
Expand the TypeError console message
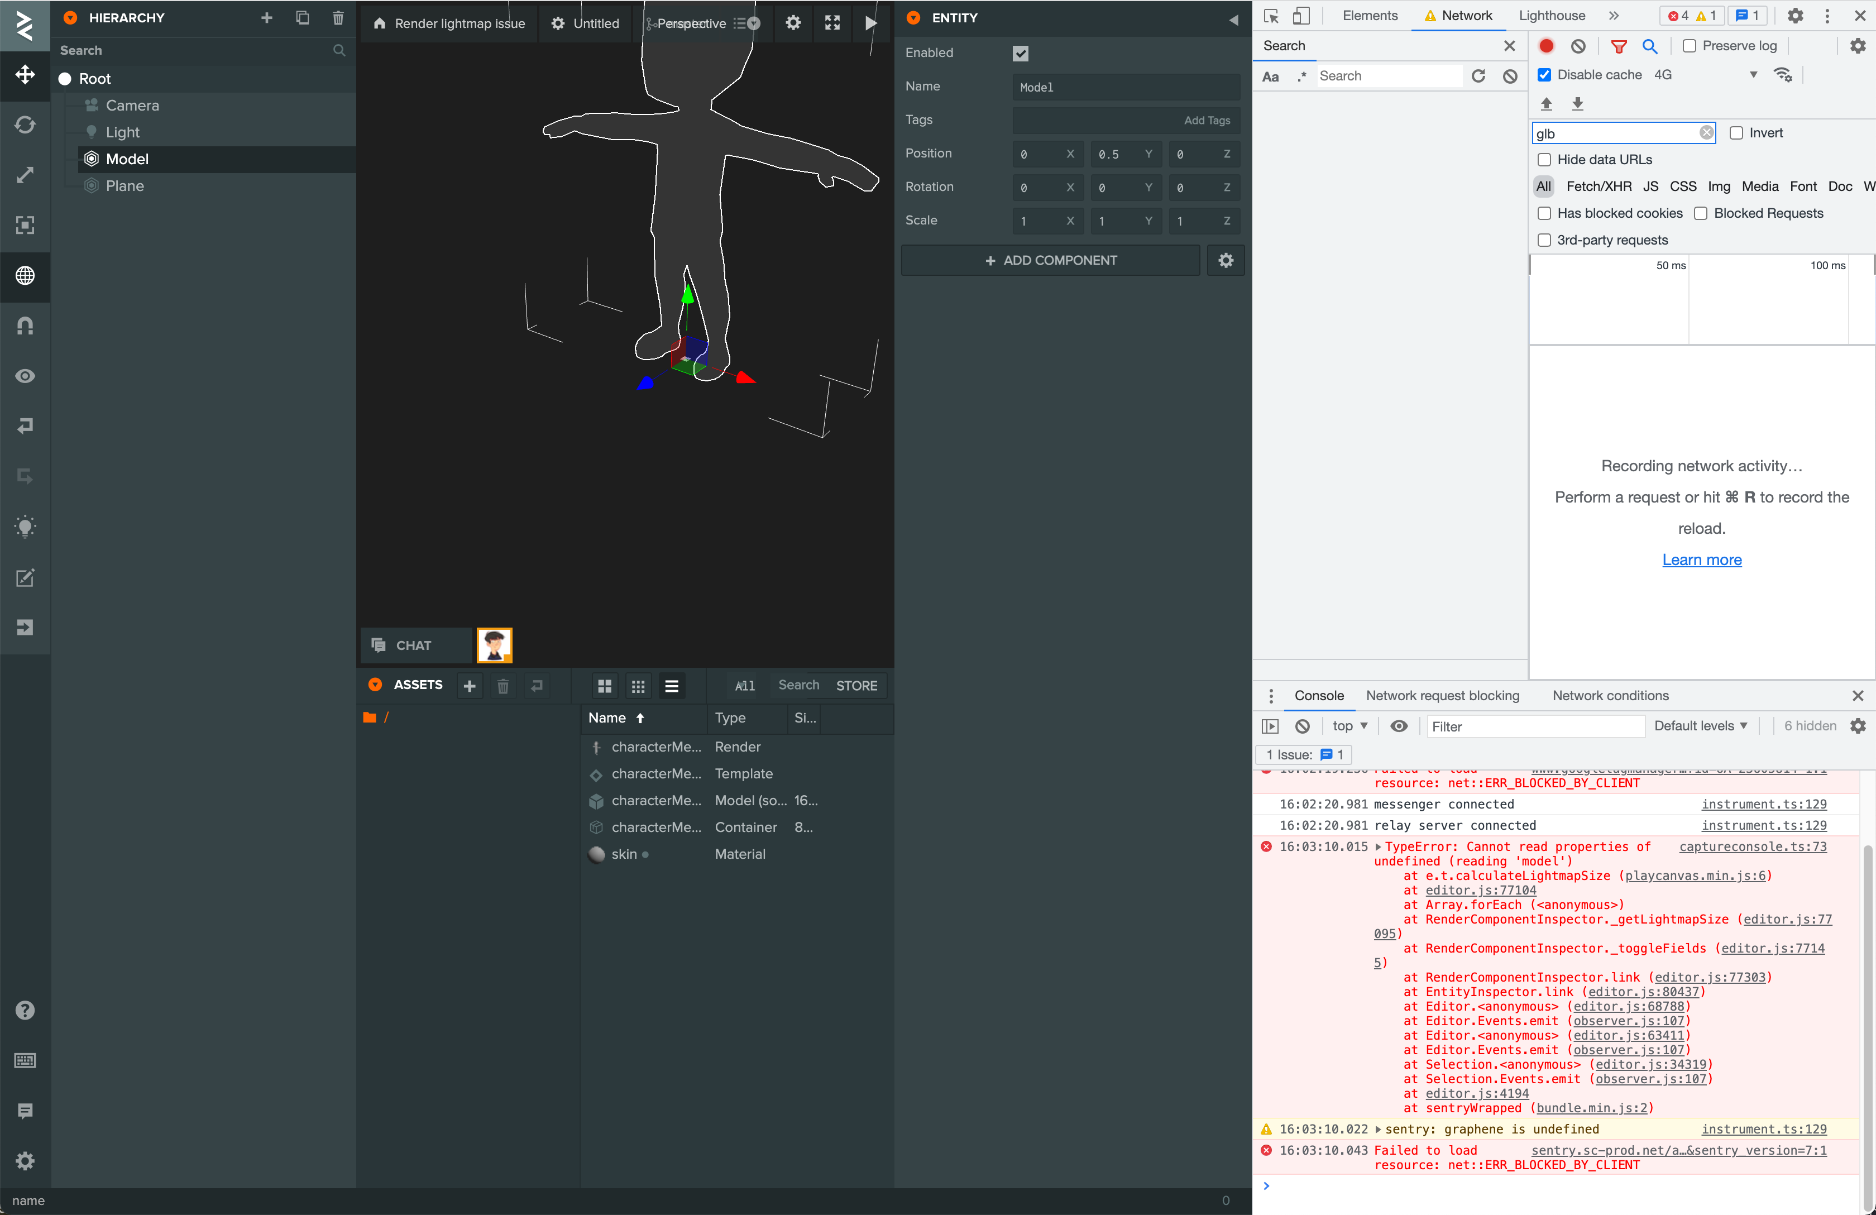(x=1378, y=847)
